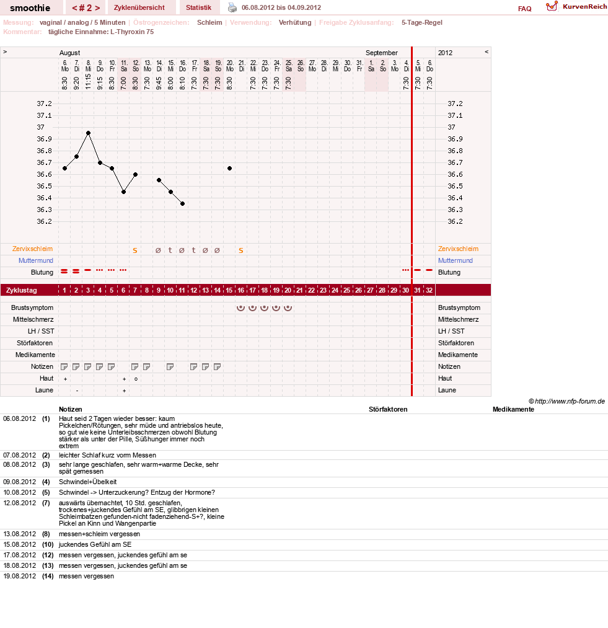The height and width of the screenshot is (628, 608).
Task: Click the KurvenReich logo icon
Action: tap(552, 6)
